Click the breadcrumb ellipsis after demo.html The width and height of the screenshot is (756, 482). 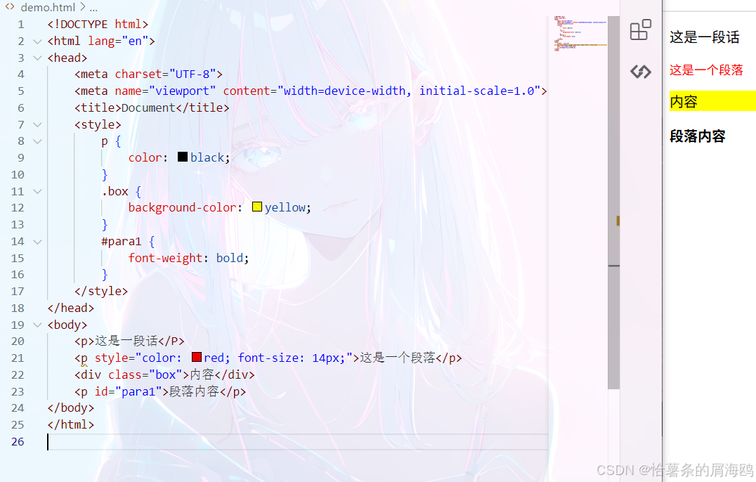click(x=93, y=8)
